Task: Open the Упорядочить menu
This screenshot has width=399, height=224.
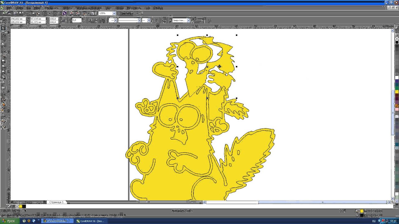Action: pyautogui.click(x=51, y=8)
